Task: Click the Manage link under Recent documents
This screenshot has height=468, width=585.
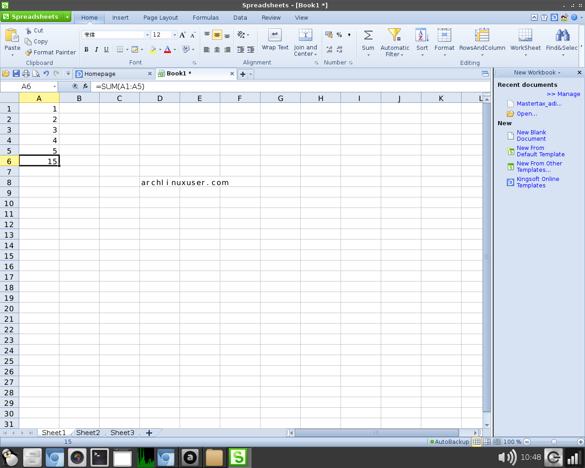Action: point(563,94)
